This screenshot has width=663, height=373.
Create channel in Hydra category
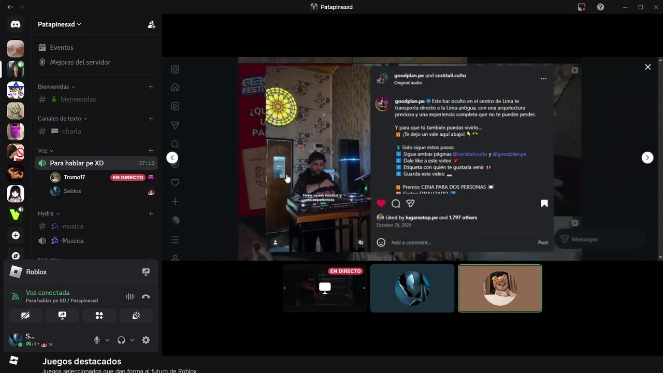point(151,213)
